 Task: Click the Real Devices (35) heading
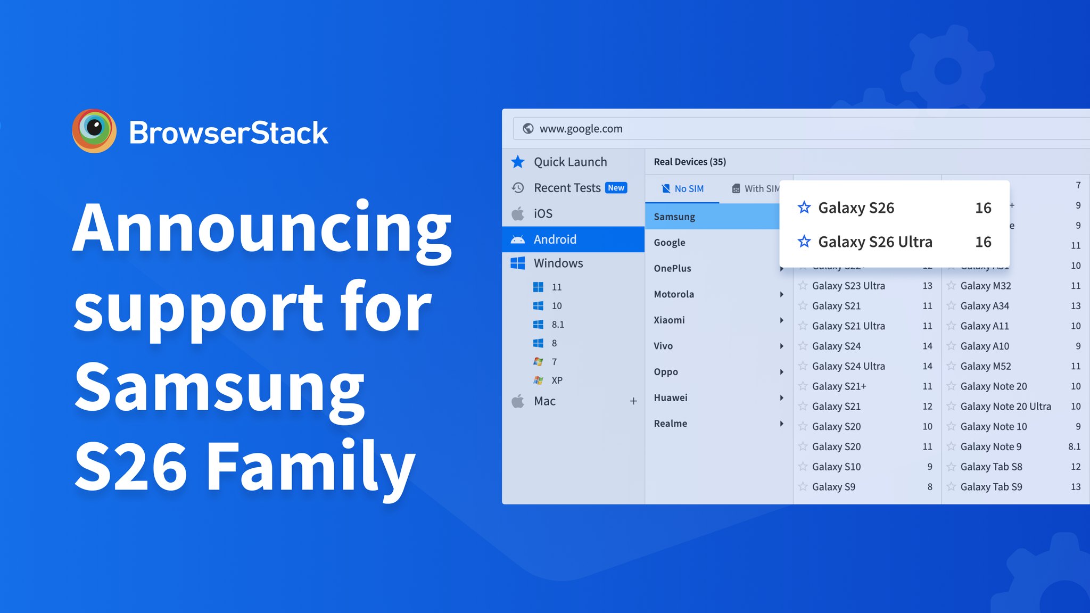pos(690,162)
